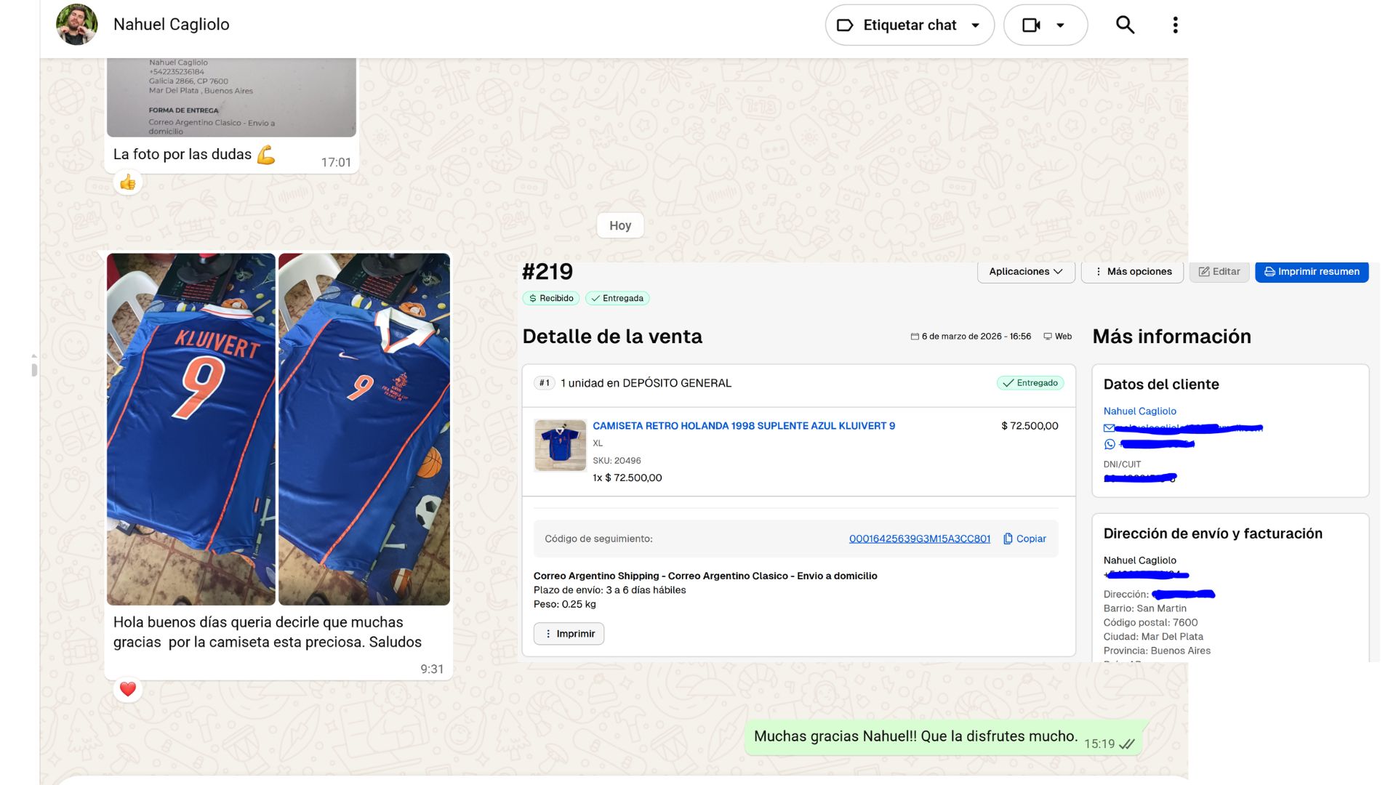1396x785 pixels.
Task: Open the Kluivert 9 jersey back photo
Action: tap(191, 429)
